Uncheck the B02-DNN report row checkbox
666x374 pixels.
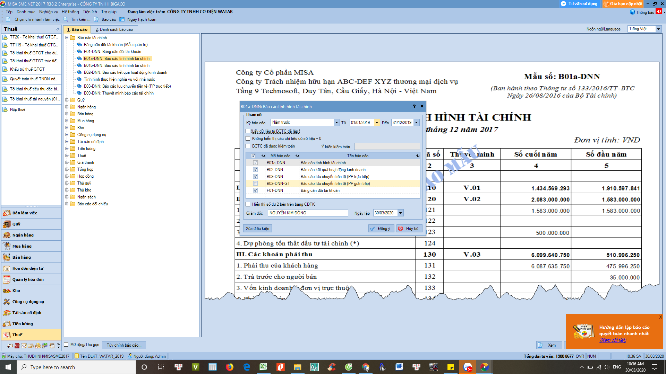pyautogui.click(x=255, y=170)
